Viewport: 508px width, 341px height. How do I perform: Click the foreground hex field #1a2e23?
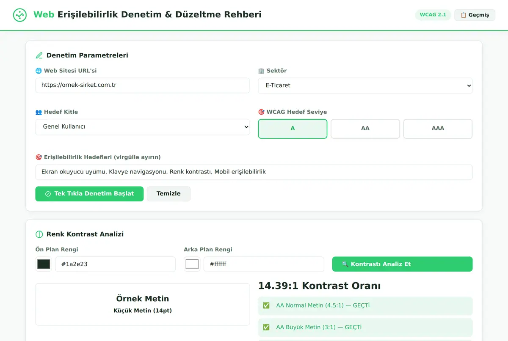click(x=115, y=264)
